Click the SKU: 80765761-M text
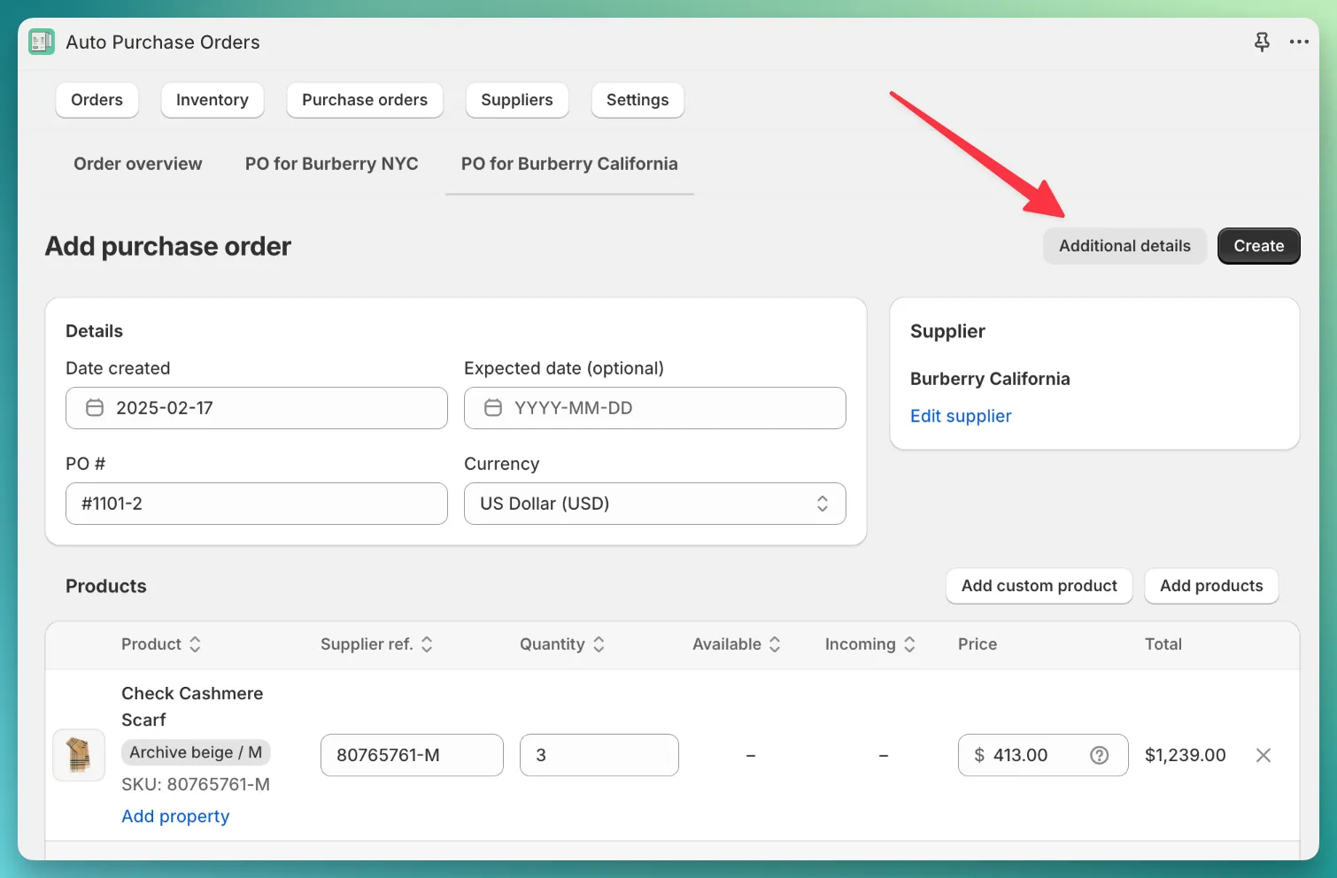The height and width of the screenshot is (878, 1337). coord(196,784)
